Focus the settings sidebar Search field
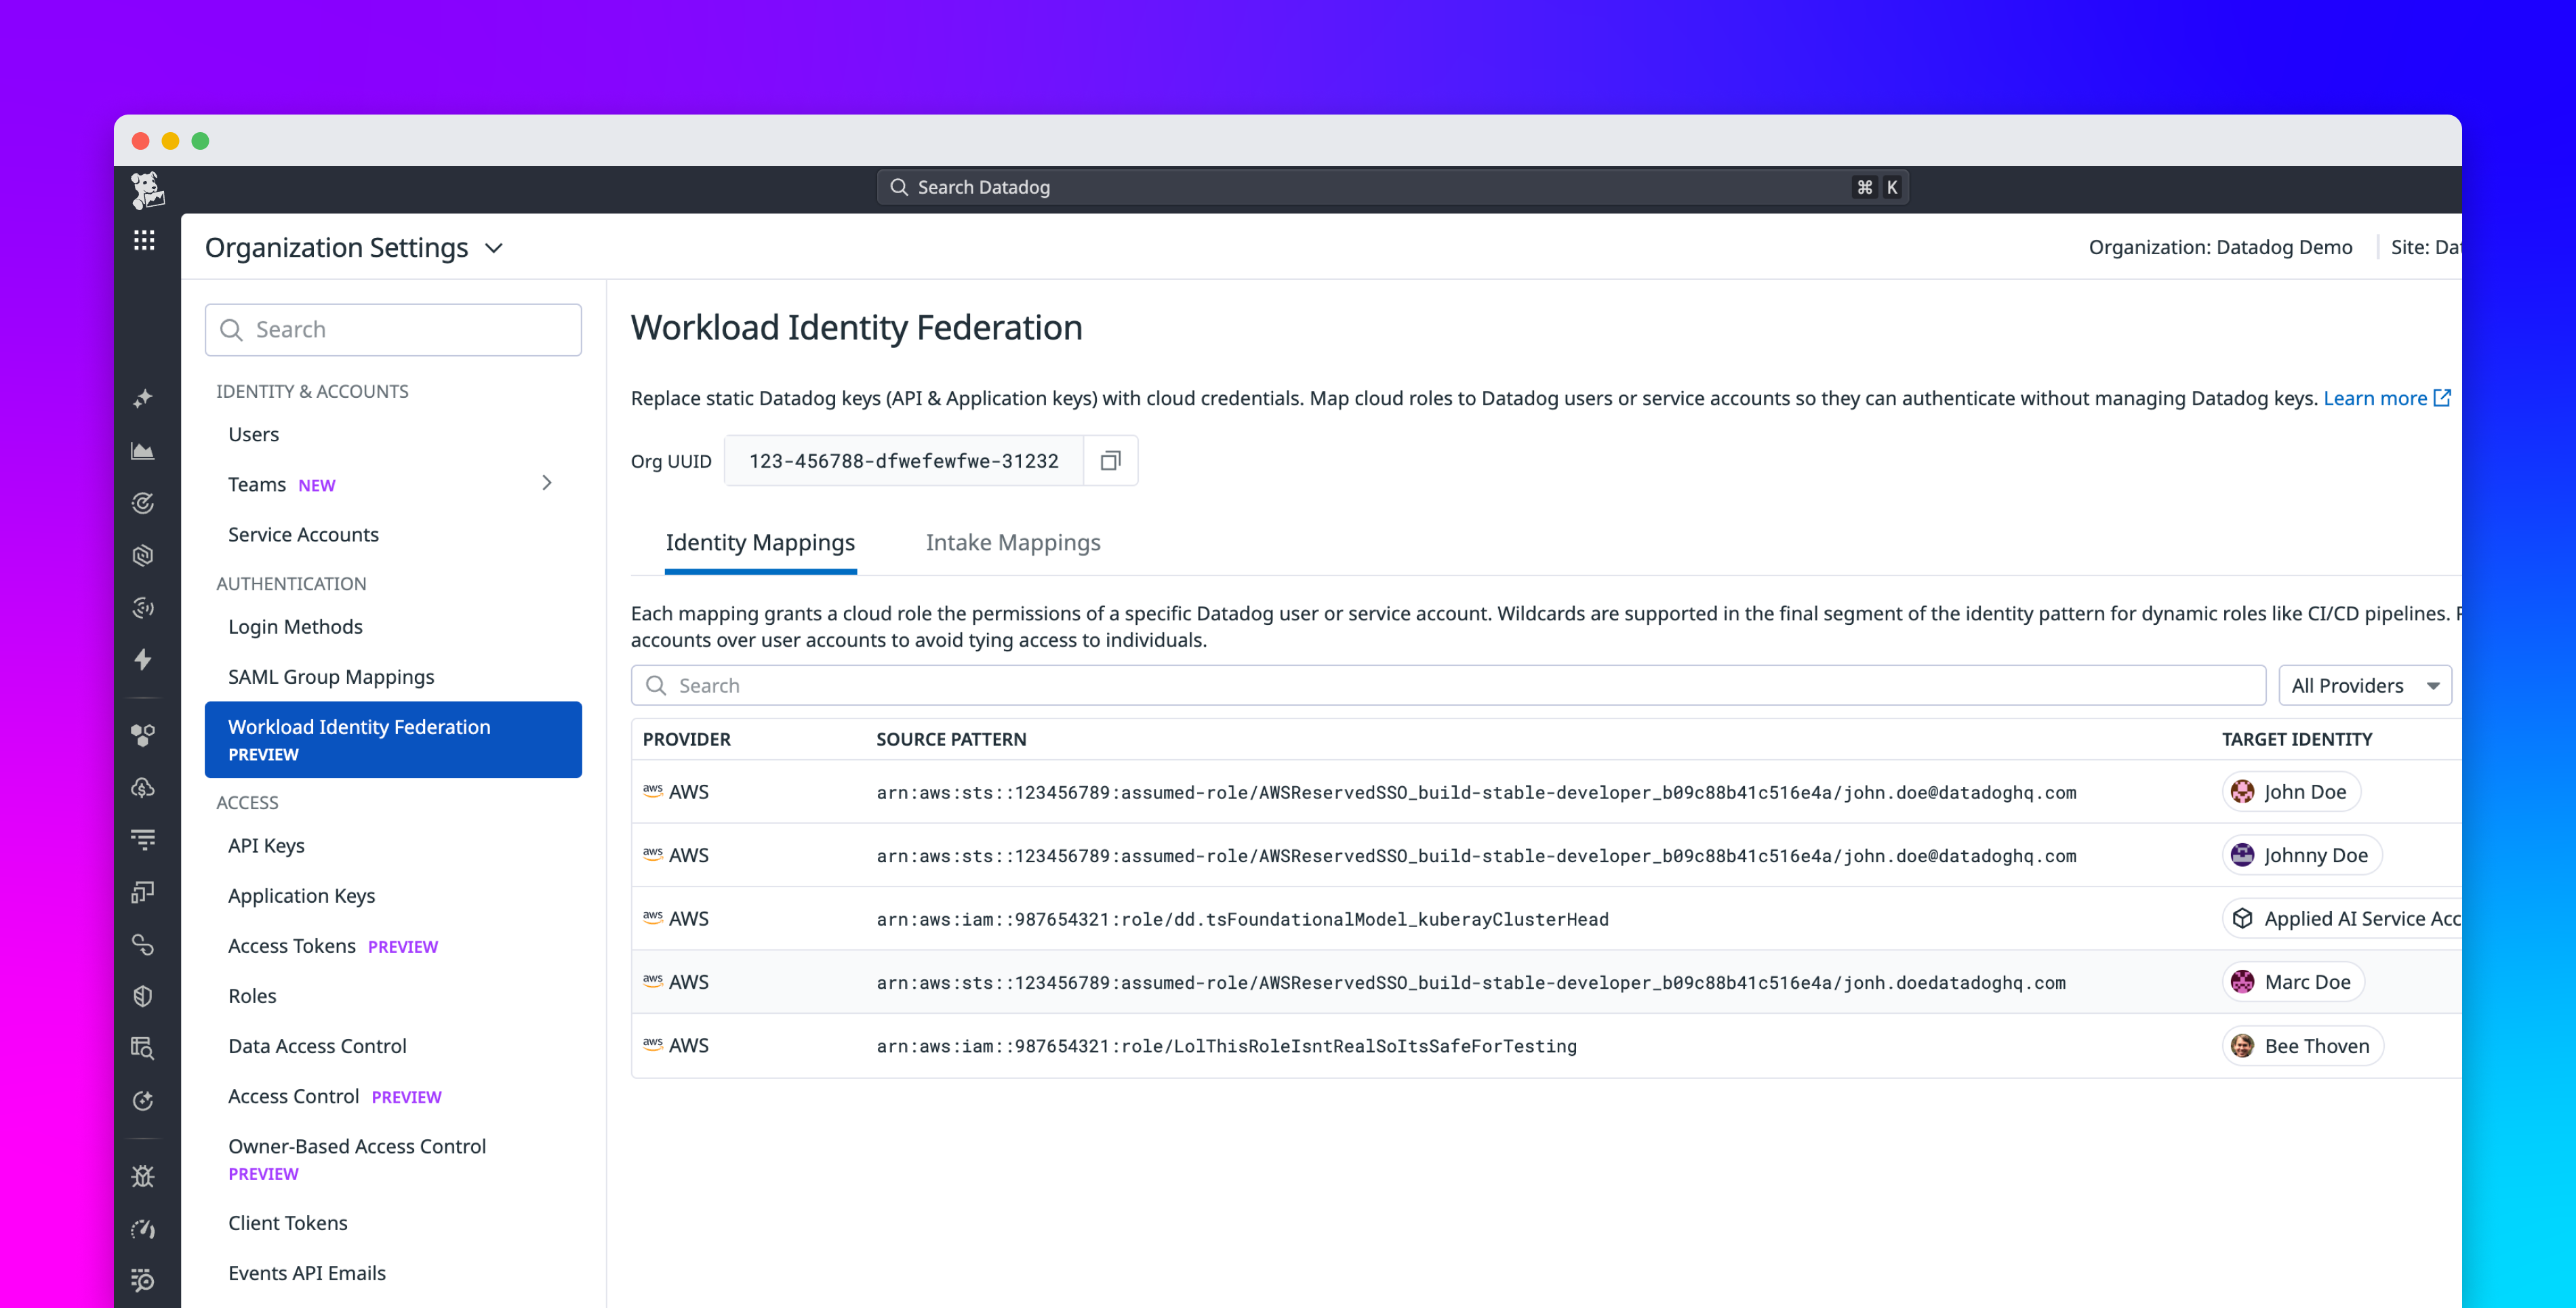2576x1308 pixels. pos(393,329)
